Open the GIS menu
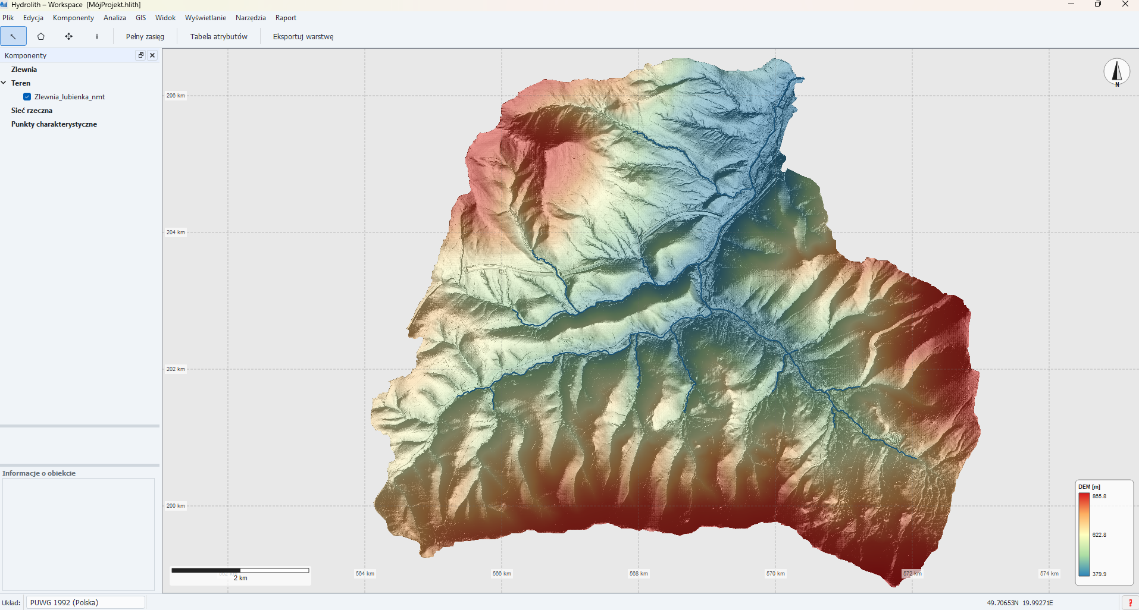Viewport: 1139px width, 610px height. 141,18
